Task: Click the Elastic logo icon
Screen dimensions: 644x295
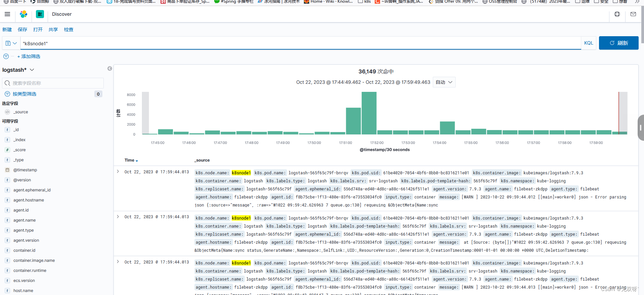Action: pos(24,14)
